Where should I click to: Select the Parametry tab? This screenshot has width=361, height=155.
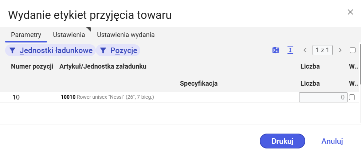[26, 35]
